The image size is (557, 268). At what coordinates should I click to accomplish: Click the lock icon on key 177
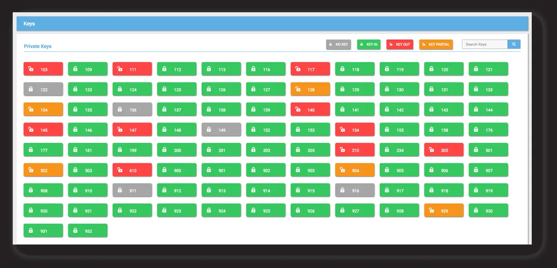point(31,150)
